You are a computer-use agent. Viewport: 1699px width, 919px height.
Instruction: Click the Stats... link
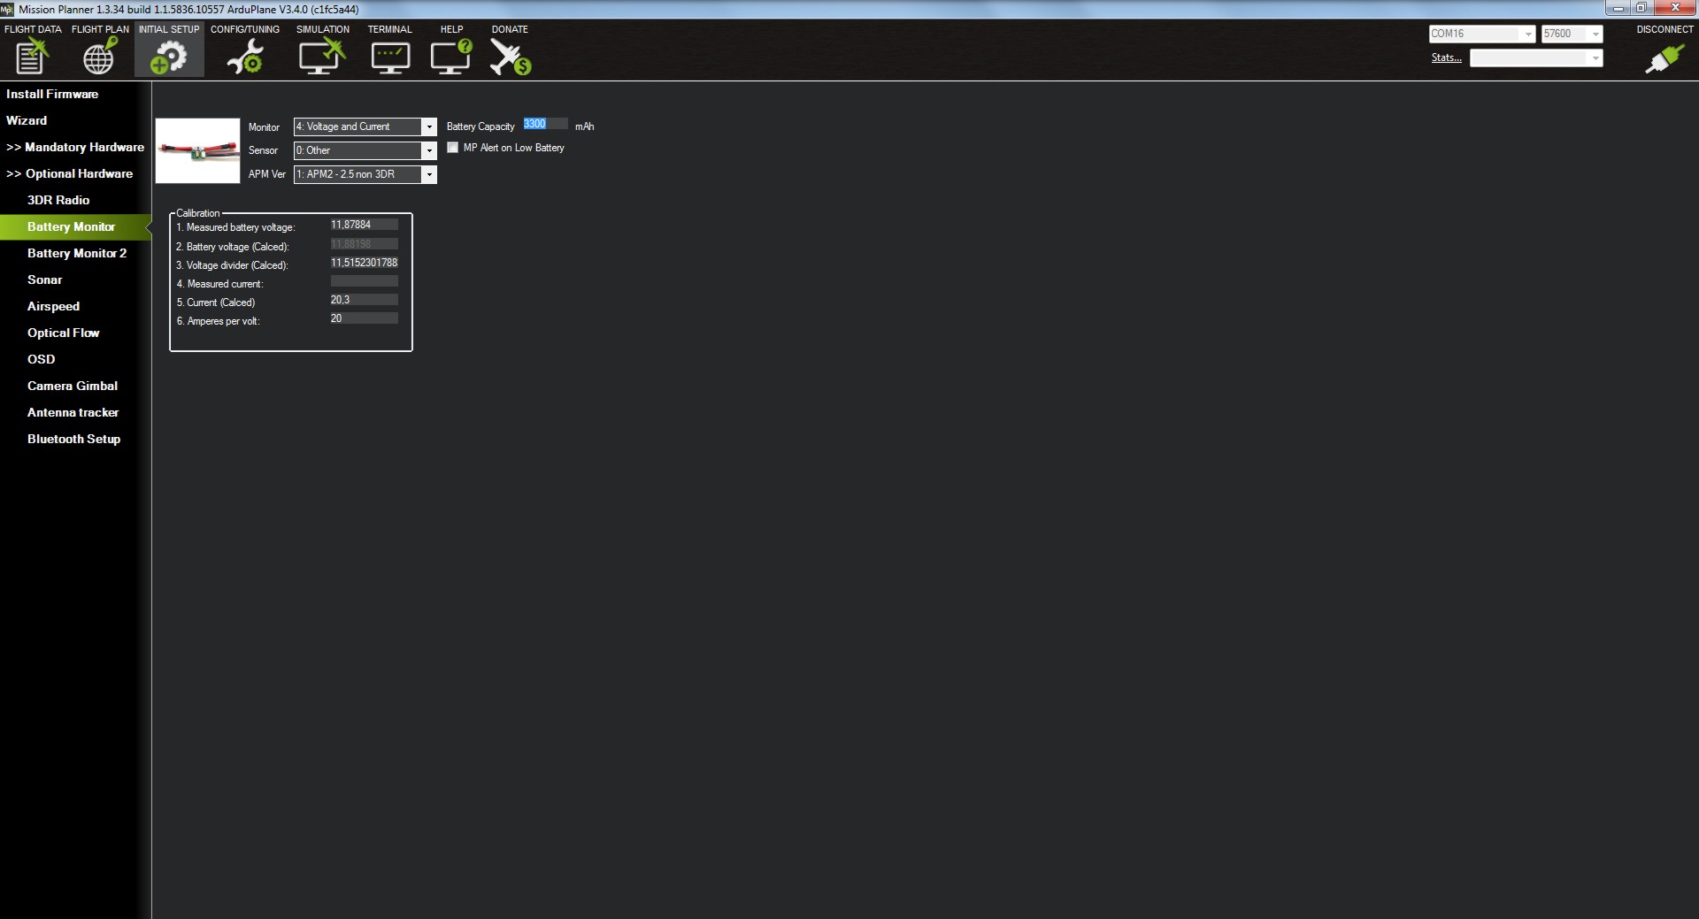pos(1446,57)
